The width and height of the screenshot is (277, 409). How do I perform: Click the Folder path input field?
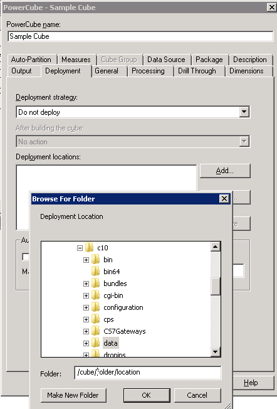pyautogui.click(x=148, y=373)
